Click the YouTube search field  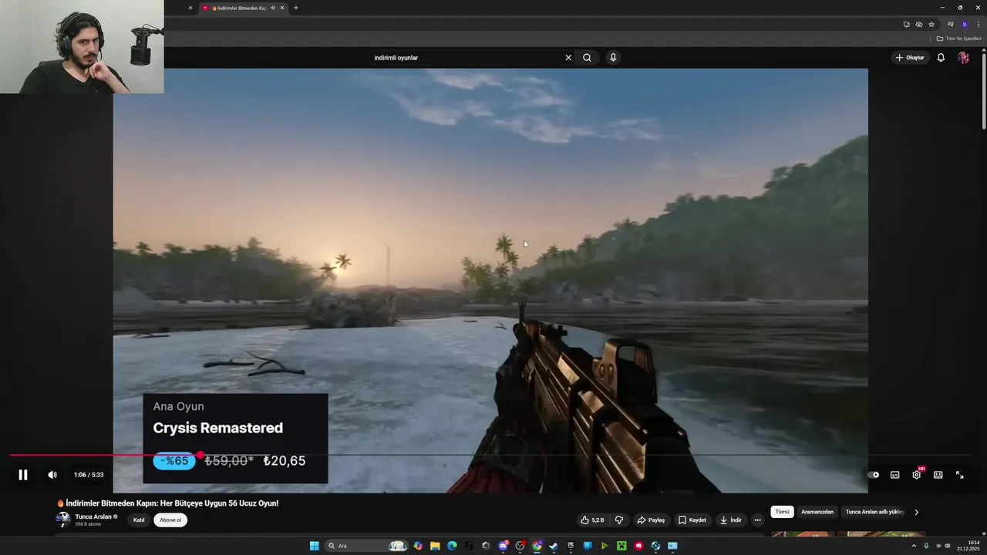tap(467, 58)
